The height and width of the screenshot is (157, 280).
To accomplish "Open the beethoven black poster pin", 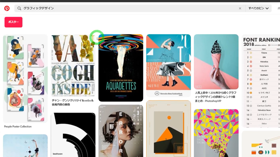I will pos(73,135).
